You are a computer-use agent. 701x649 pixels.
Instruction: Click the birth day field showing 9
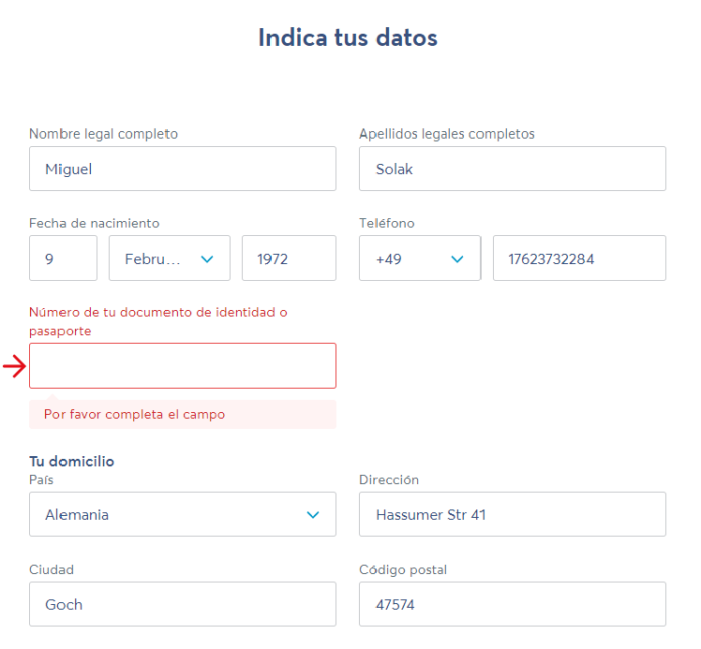(63, 258)
